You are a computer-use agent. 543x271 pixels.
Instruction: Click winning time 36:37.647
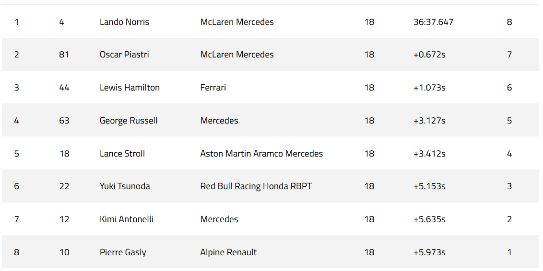coord(433,22)
